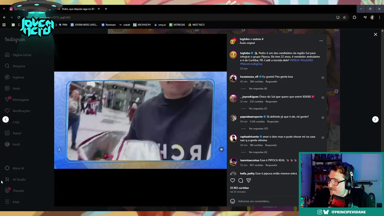This screenshot has width=384, height=216.
Task: Click the browser address bar
Action: tap(180, 17)
